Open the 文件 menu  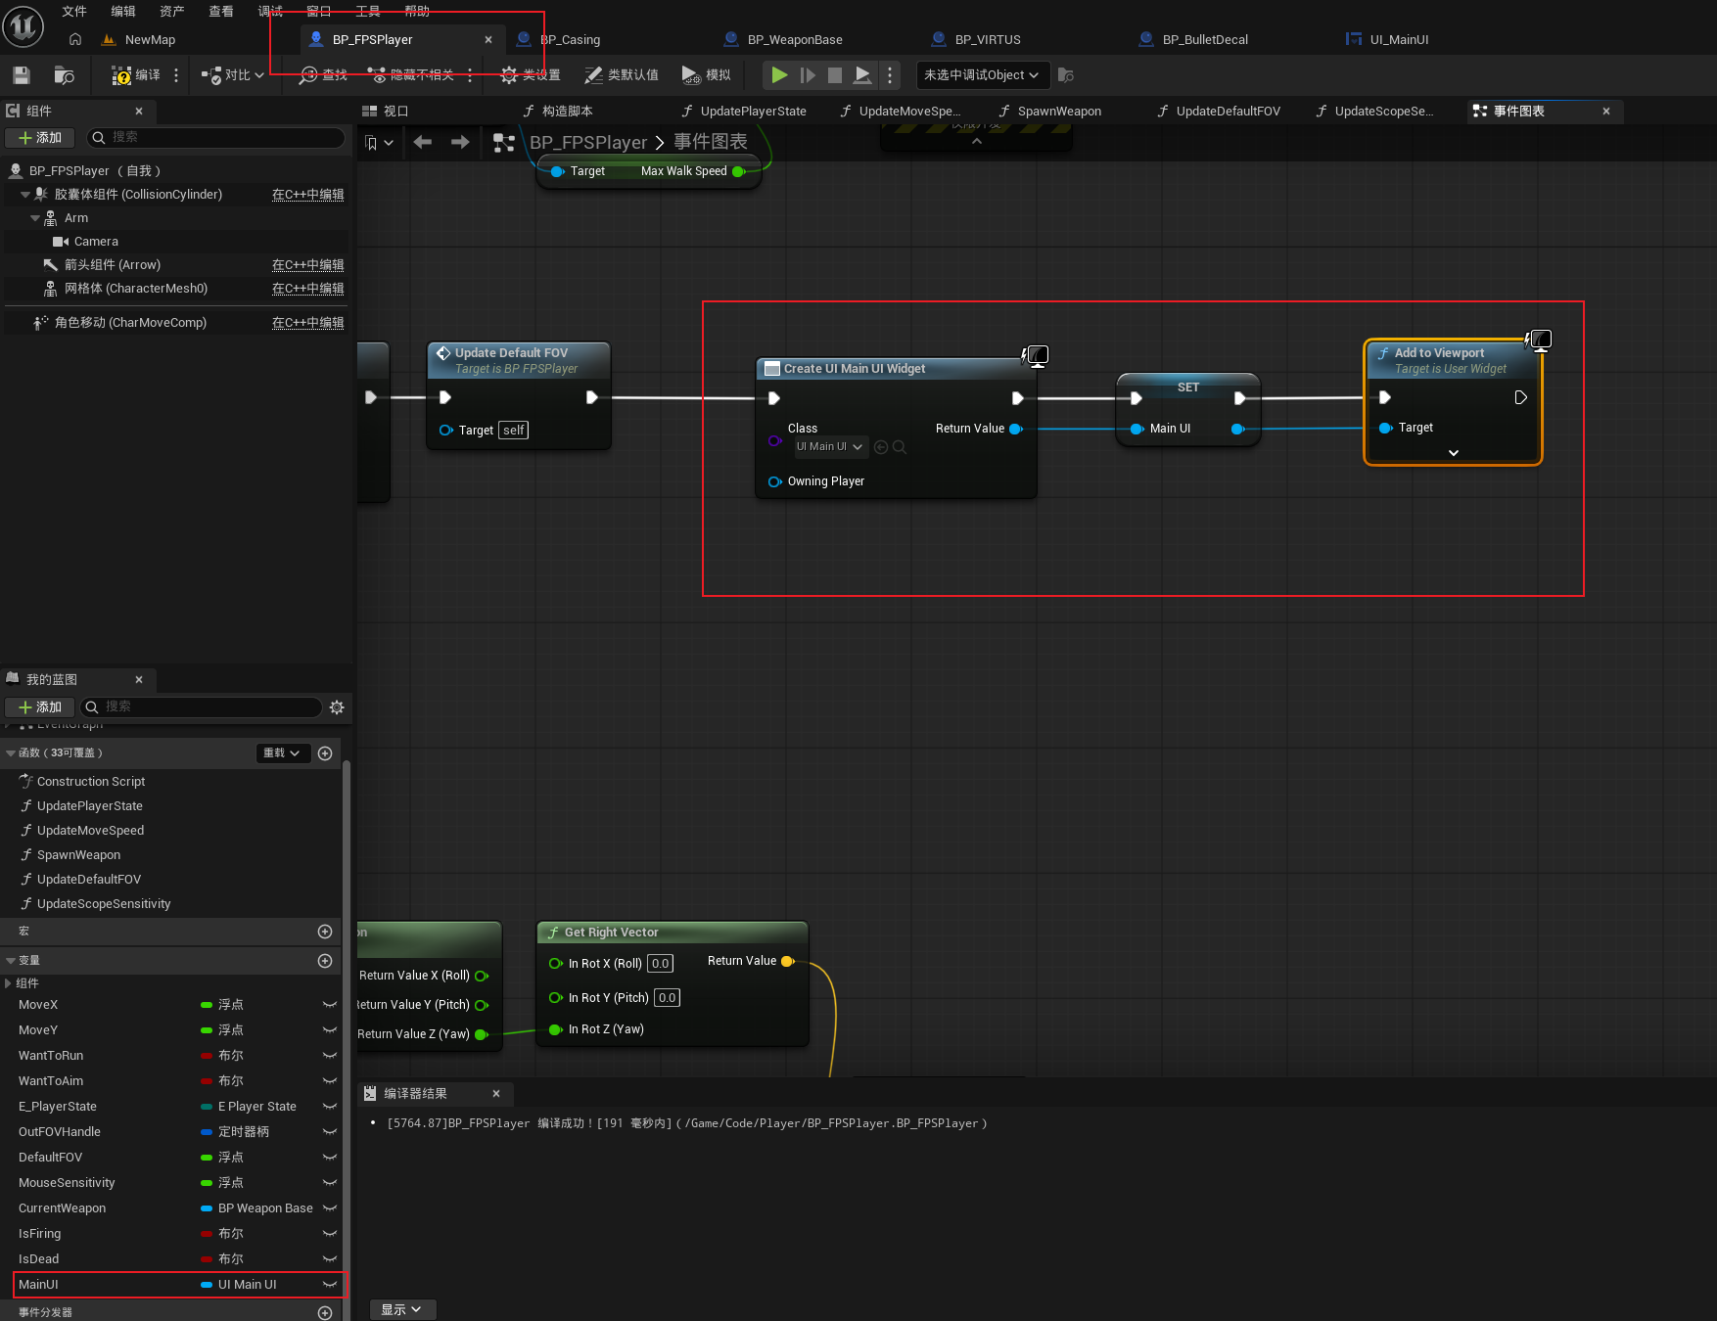tap(74, 11)
